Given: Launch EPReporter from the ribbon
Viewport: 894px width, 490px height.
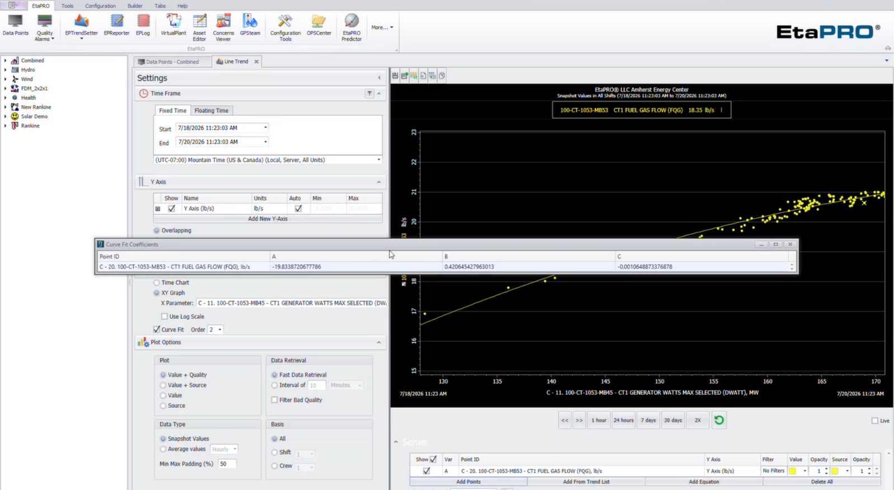Looking at the screenshot, I should (x=116, y=26).
